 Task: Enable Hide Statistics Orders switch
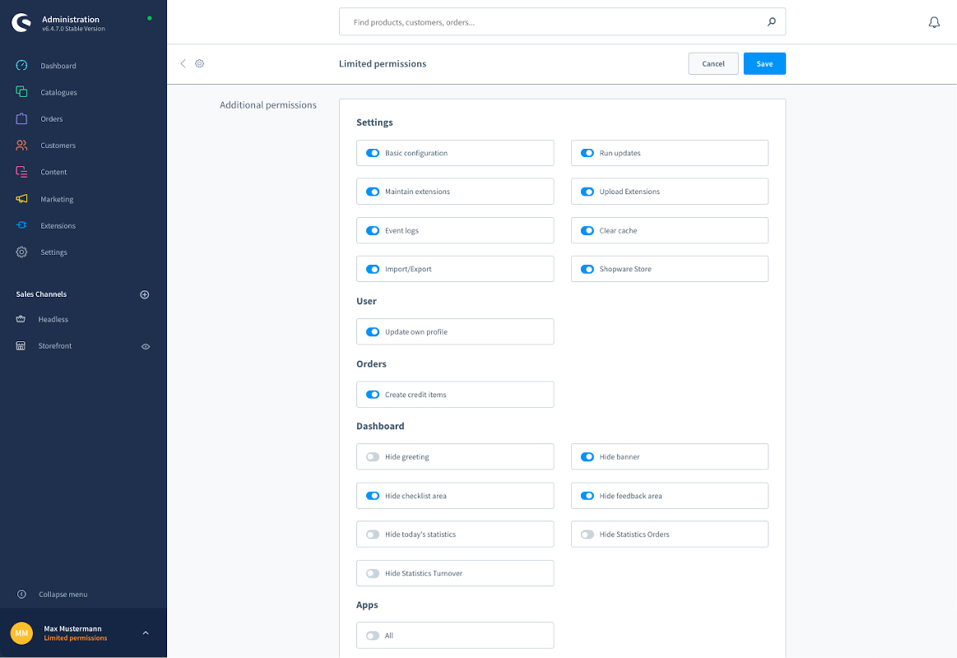pos(588,534)
